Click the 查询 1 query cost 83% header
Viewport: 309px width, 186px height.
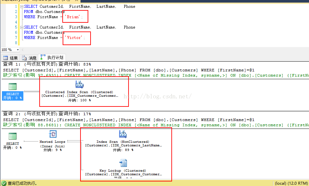(x=47, y=64)
